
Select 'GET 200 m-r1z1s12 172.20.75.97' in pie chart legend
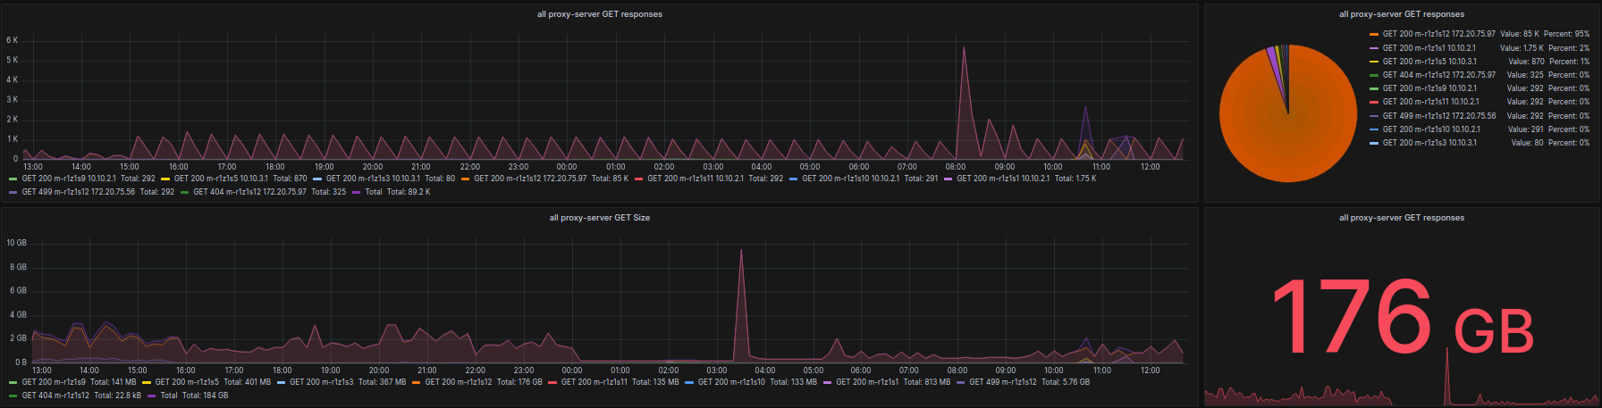[1439, 34]
